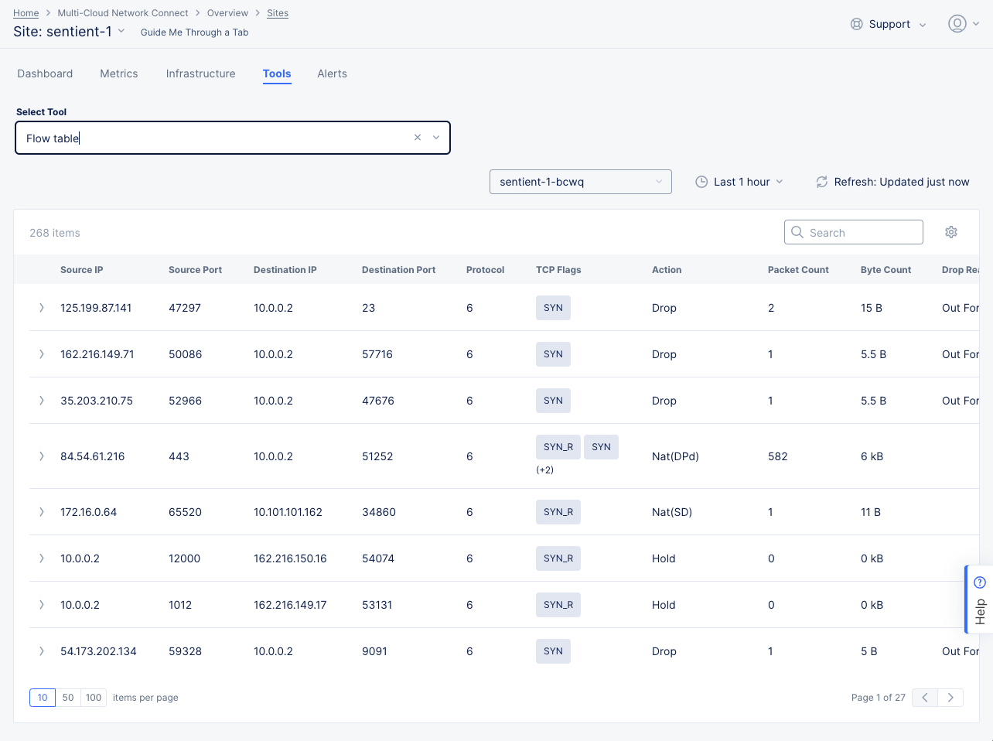Click the clock icon on the time range selector

tap(701, 182)
